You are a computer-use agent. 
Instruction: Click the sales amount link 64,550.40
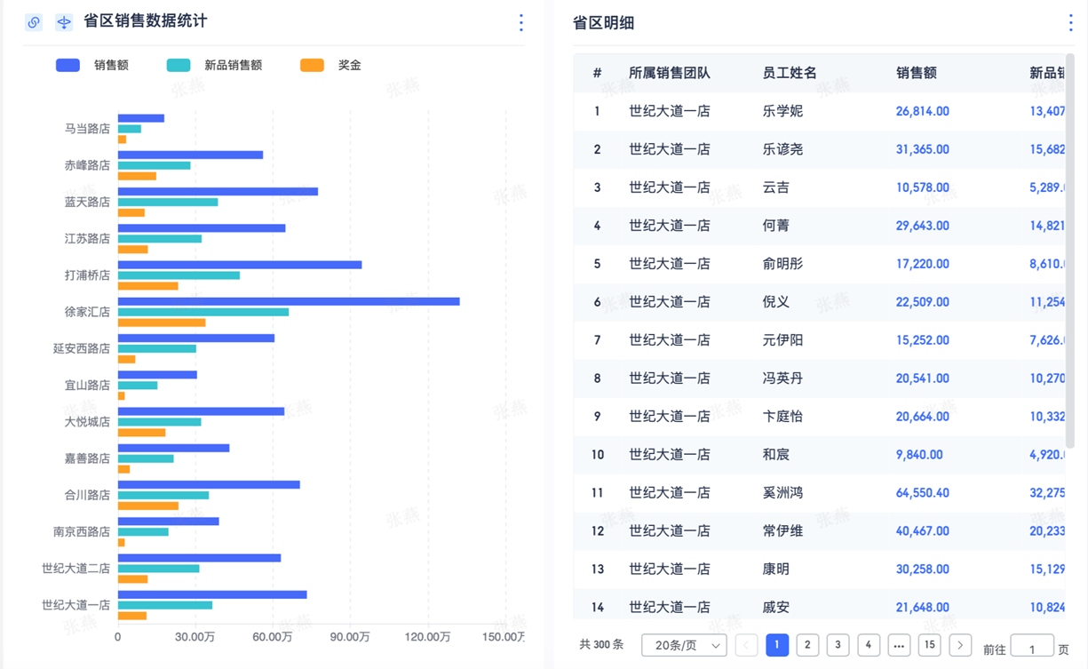[x=923, y=492]
